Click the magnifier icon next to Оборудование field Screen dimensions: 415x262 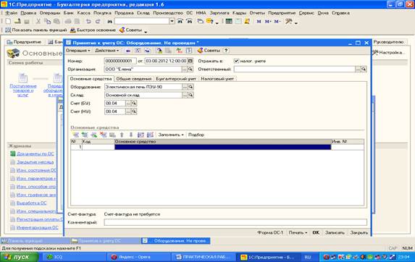click(x=190, y=87)
